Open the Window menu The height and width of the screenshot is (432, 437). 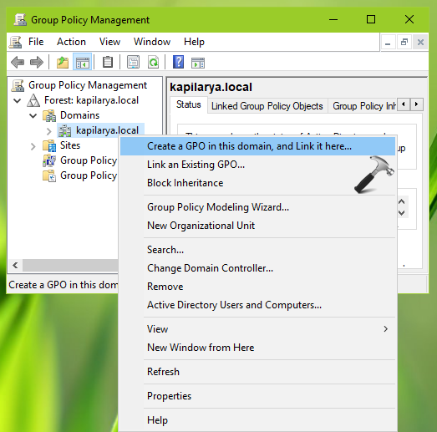point(152,42)
